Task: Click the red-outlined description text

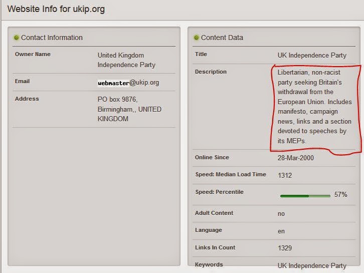Action: tap(314, 107)
